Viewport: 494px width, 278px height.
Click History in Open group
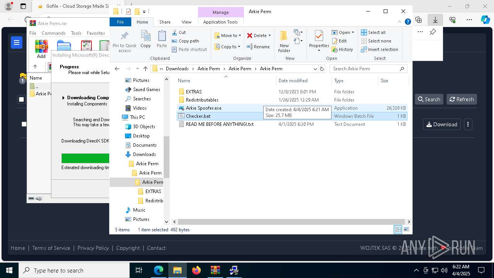pyautogui.click(x=342, y=49)
